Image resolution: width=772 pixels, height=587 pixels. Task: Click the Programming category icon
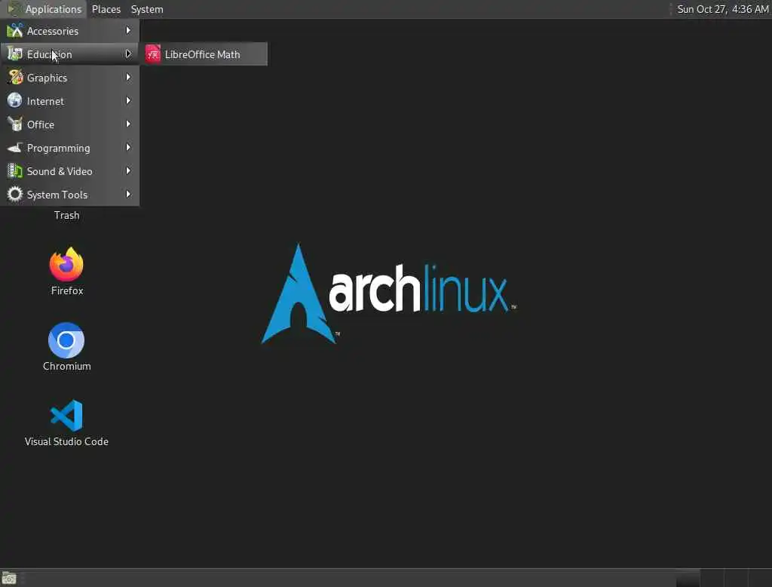point(15,147)
